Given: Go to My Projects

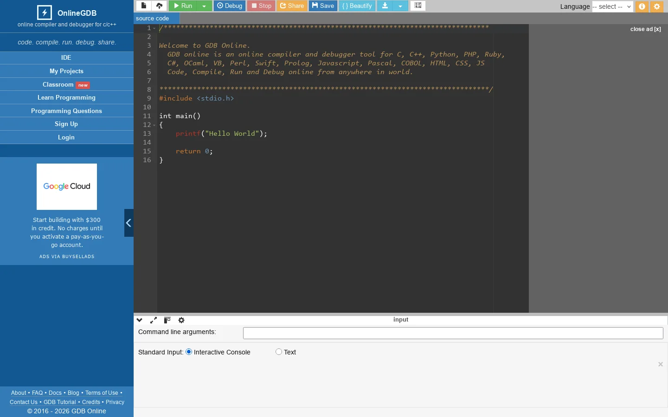Looking at the screenshot, I should pos(66,71).
